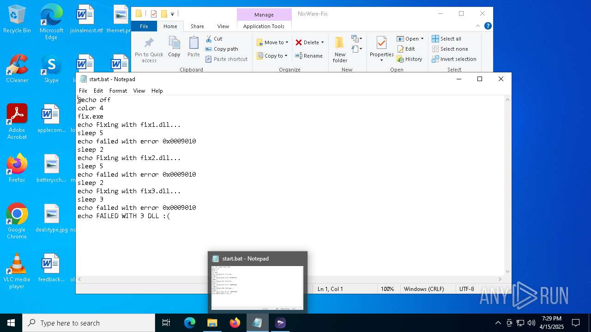Open the notification center icon
This screenshot has height=332, width=591.
tap(576, 323)
